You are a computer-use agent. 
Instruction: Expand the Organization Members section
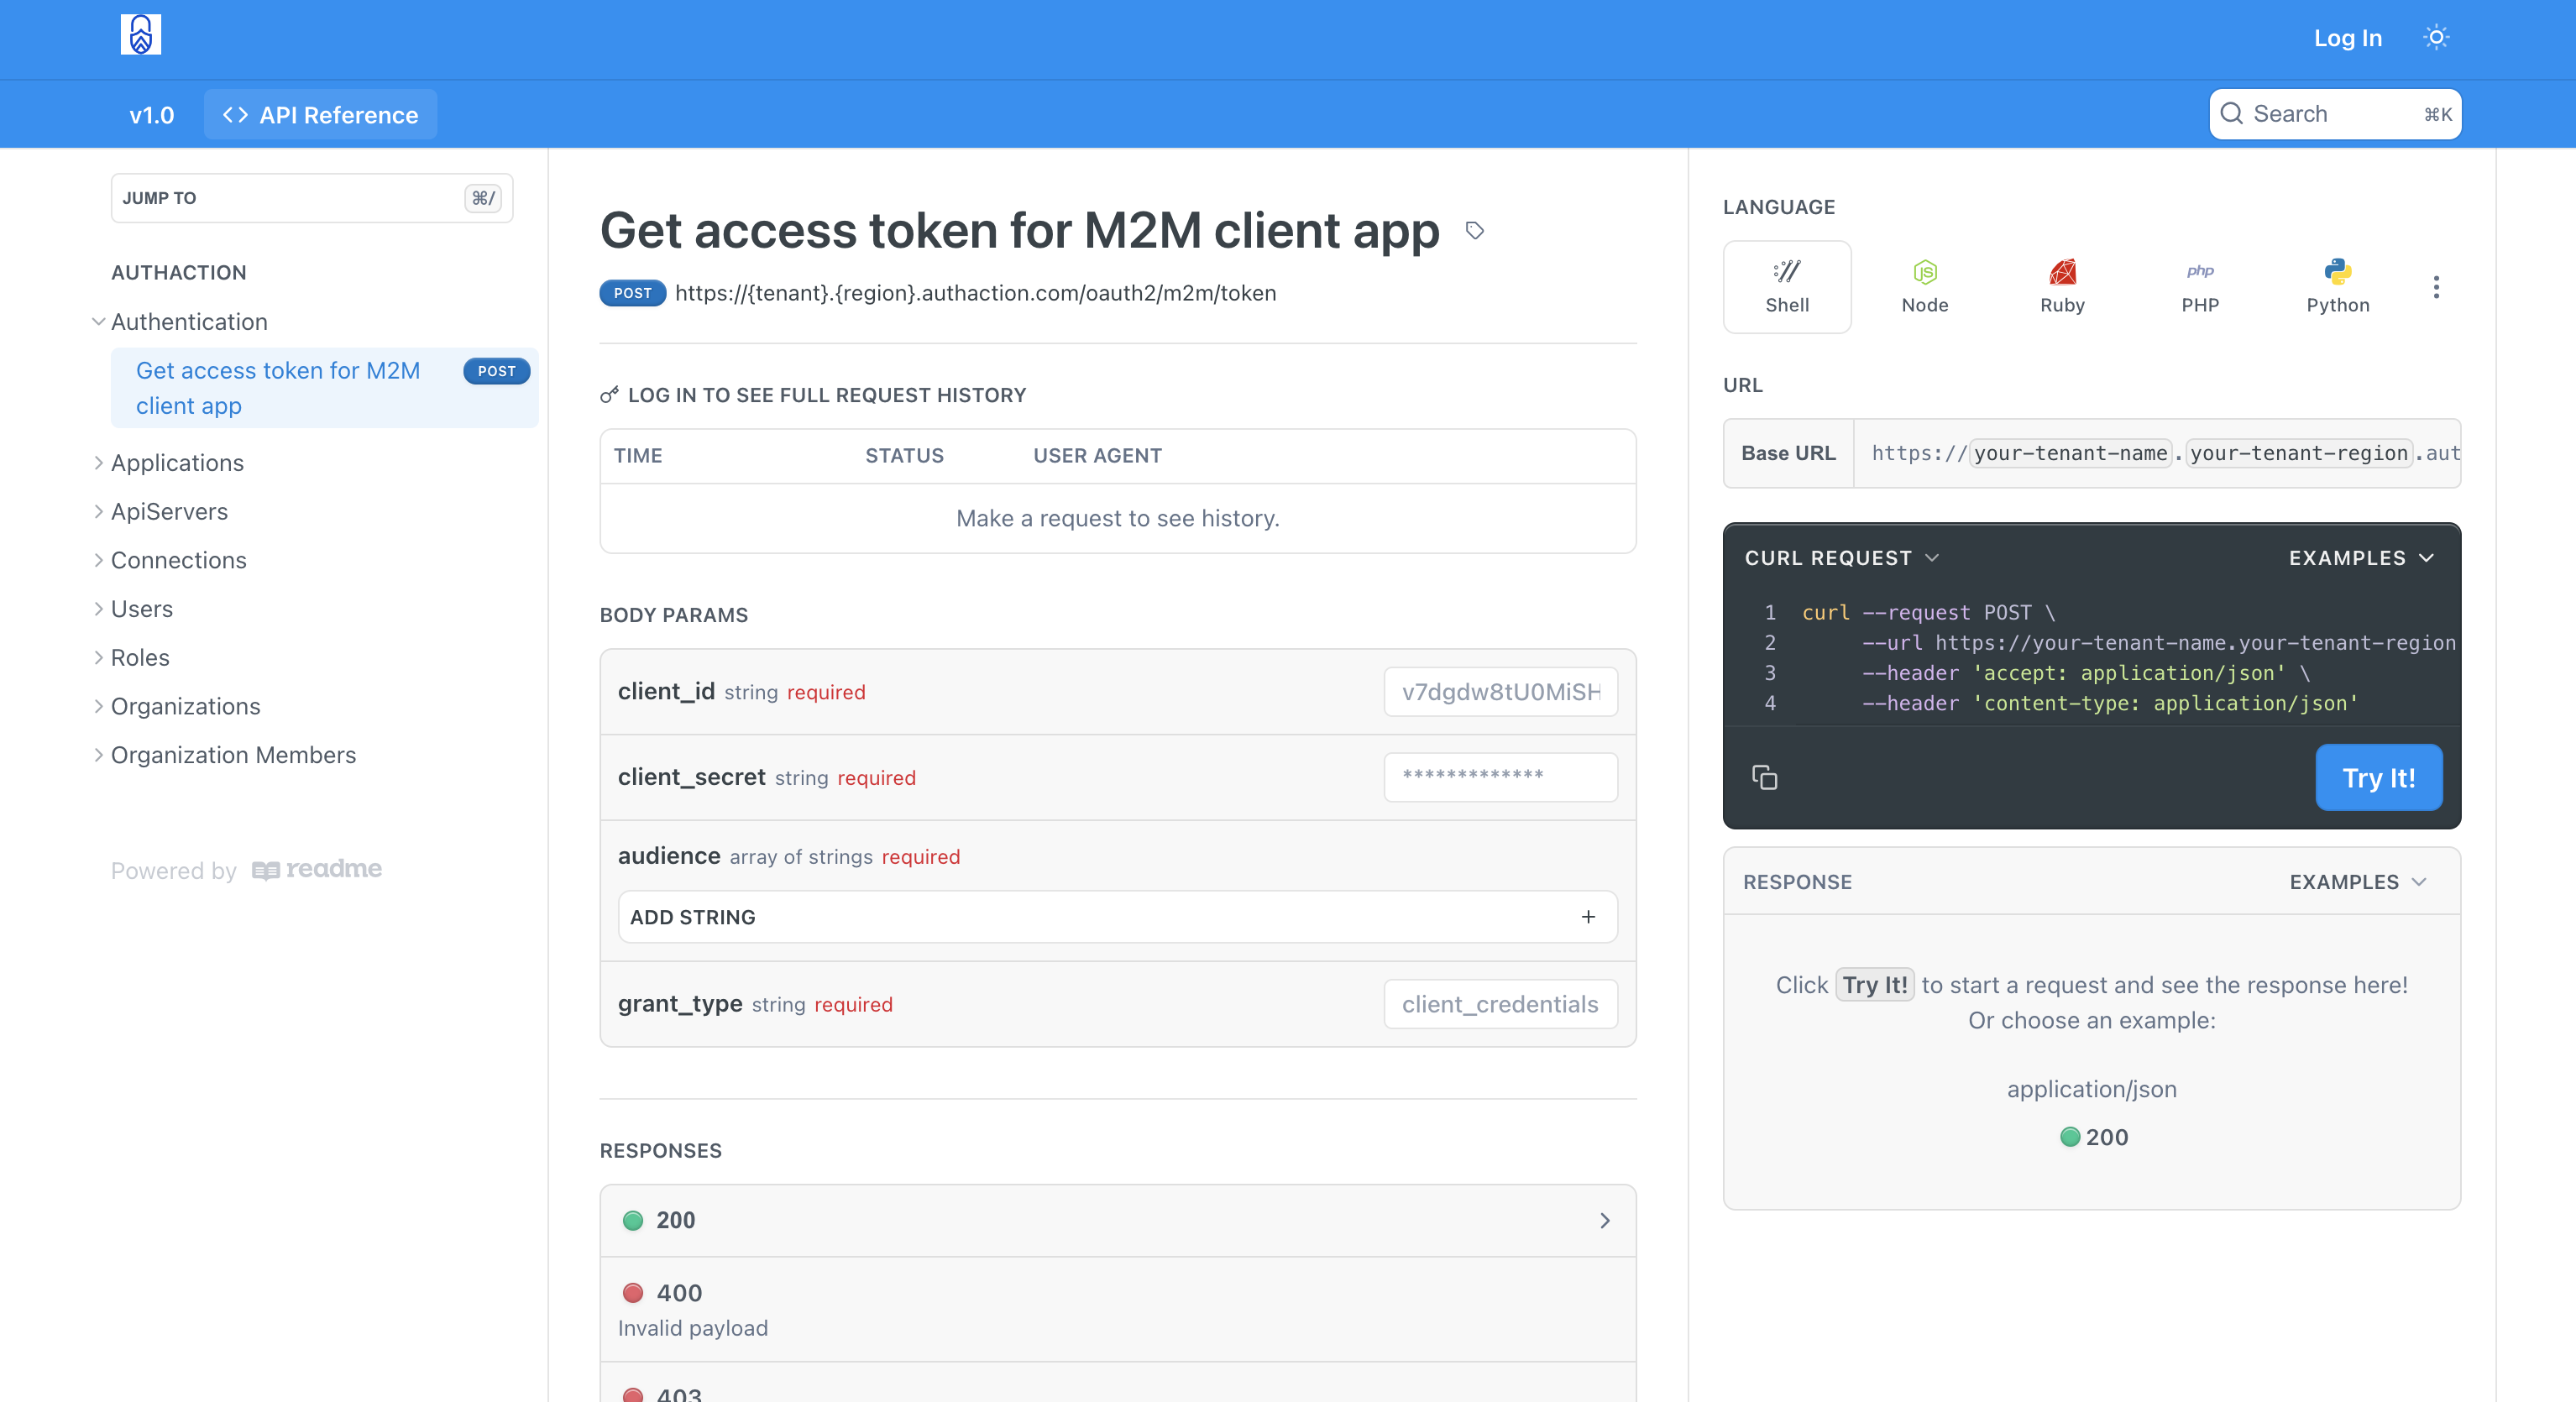click(x=98, y=755)
